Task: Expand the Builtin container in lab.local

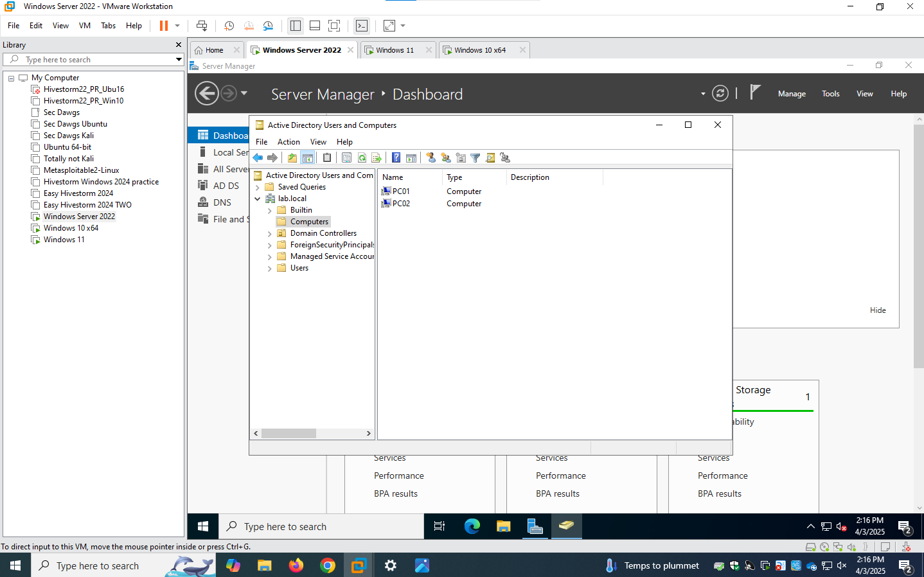Action: (x=269, y=209)
